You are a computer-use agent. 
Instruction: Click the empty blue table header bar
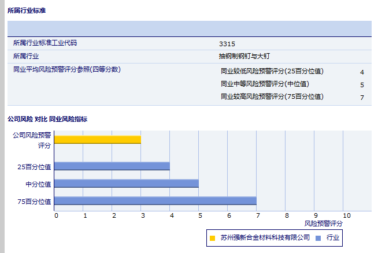click(189, 28)
